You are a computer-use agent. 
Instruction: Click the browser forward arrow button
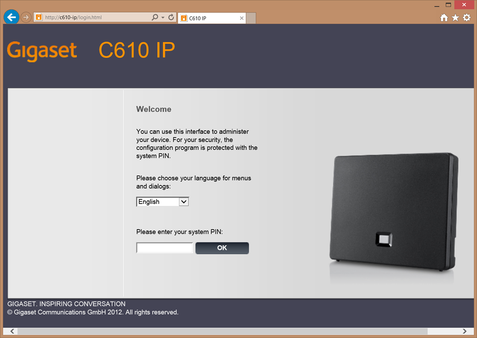coord(26,17)
